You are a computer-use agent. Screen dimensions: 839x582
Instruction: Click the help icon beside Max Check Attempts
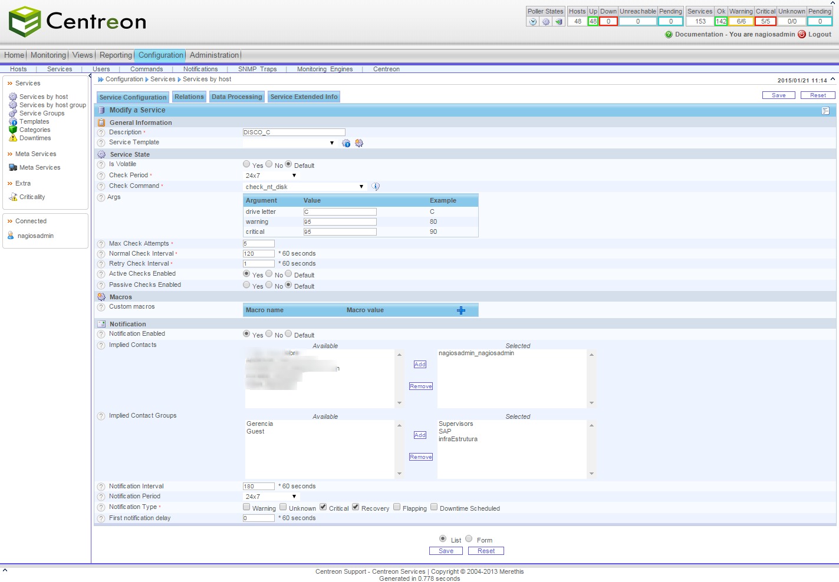click(x=101, y=244)
